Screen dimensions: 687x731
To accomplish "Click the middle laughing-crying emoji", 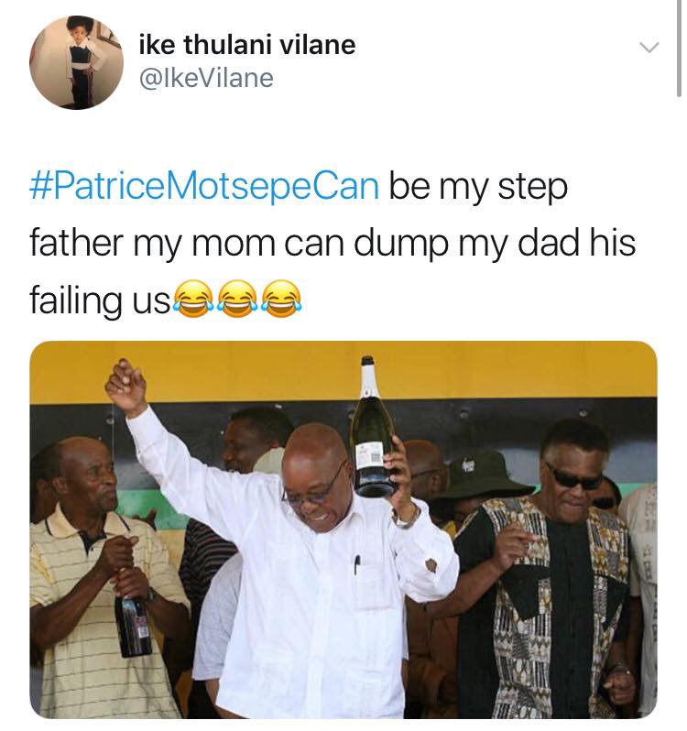I will pos(238,299).
